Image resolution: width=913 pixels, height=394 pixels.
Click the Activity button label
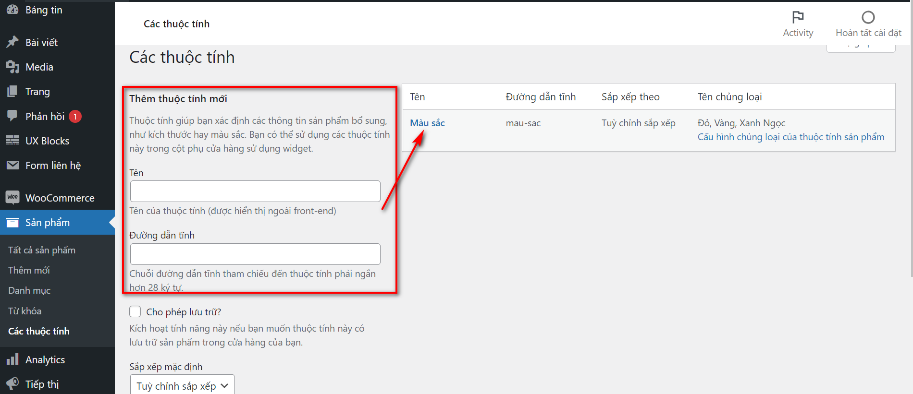(x=798, y=33)
